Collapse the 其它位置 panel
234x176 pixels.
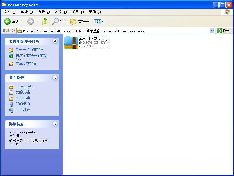tap(55, 78)
